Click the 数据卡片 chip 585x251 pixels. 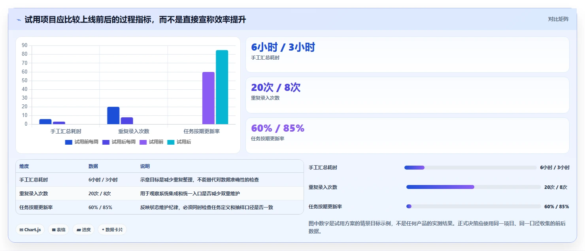pos(112,230)
